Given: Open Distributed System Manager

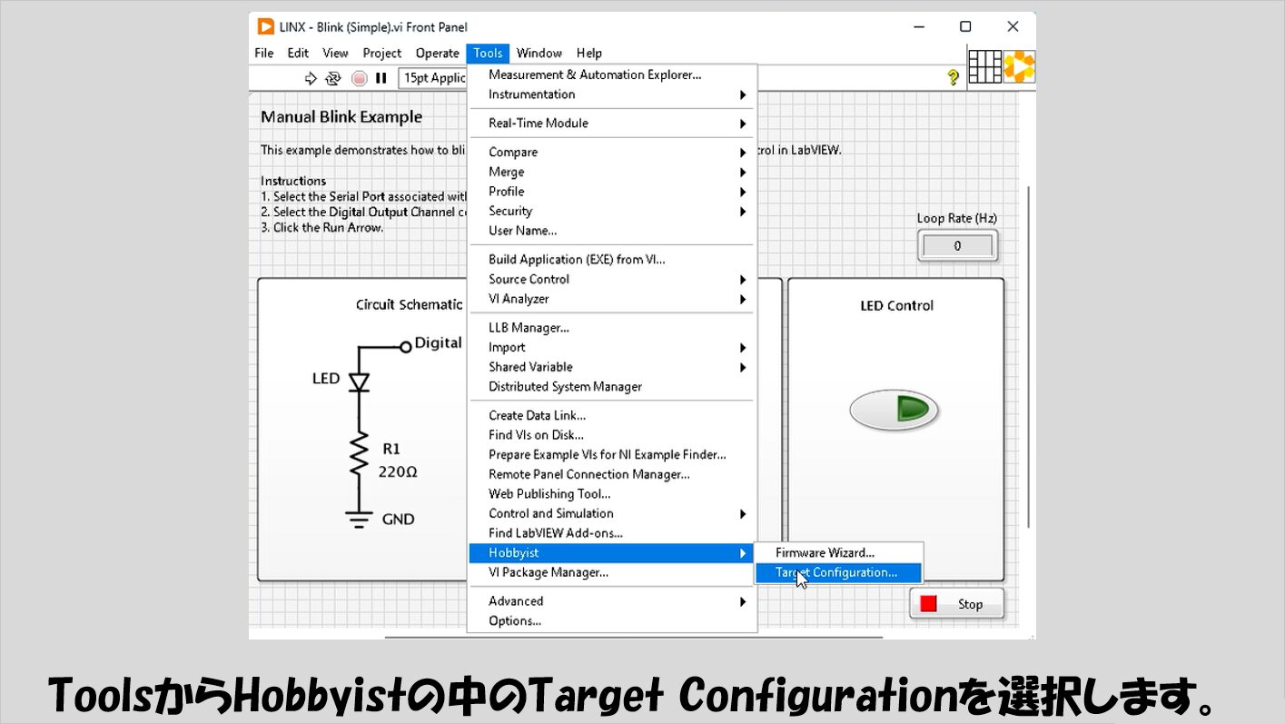Looking at the screenshot, I should pos(611,387).
